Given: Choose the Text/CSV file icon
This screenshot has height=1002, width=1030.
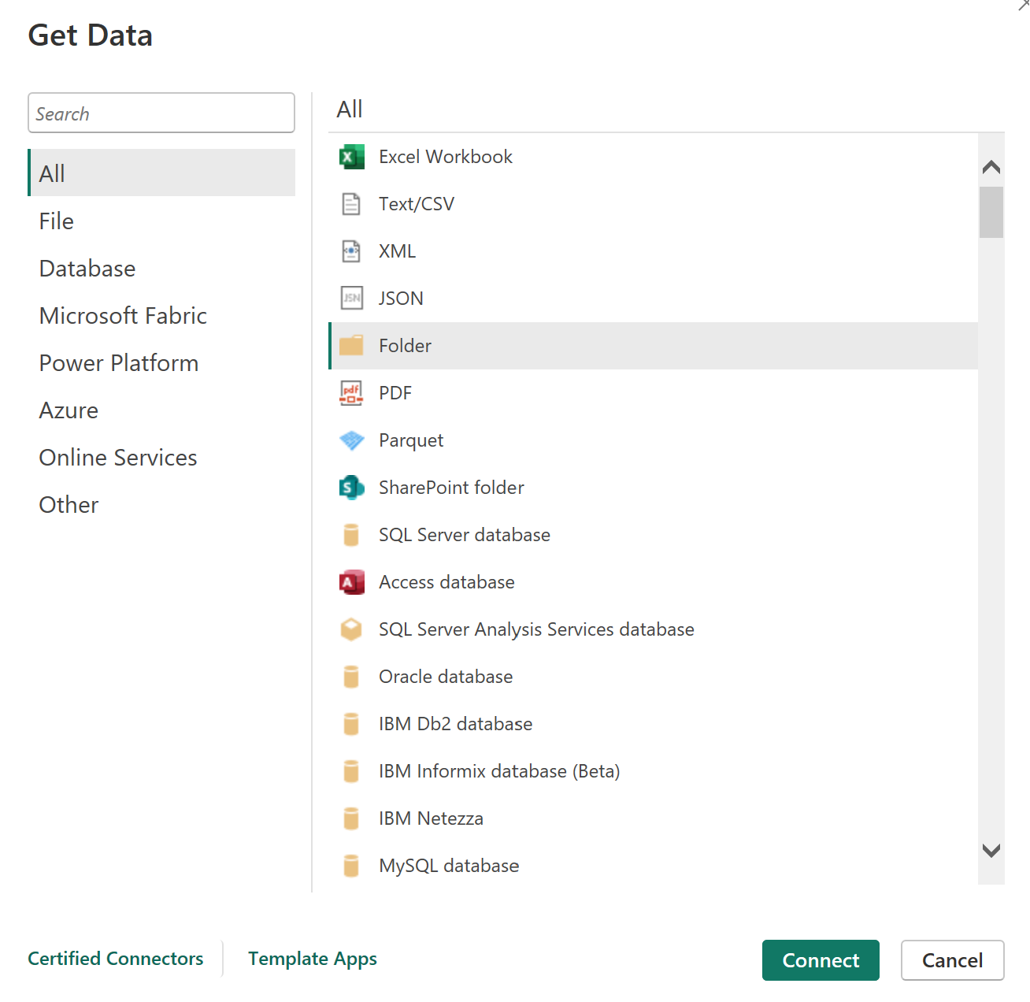Looking at the screenshot, I should click(x=351, y=204).
